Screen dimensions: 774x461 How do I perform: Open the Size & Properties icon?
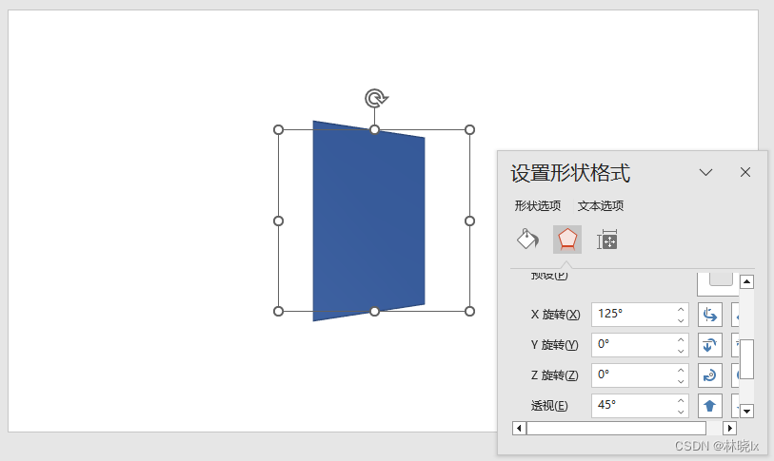coord(607,240)
